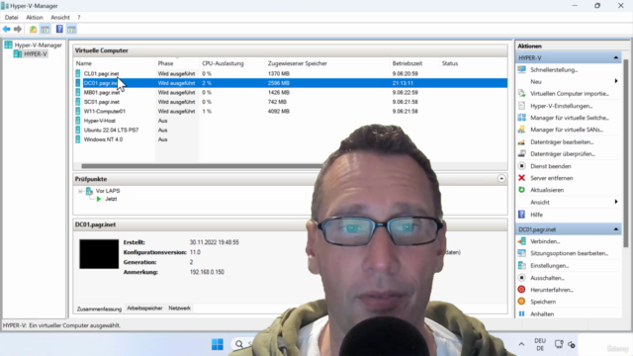
Task: Click the red Herunterfahren icon
Action: tap(521, 290)
